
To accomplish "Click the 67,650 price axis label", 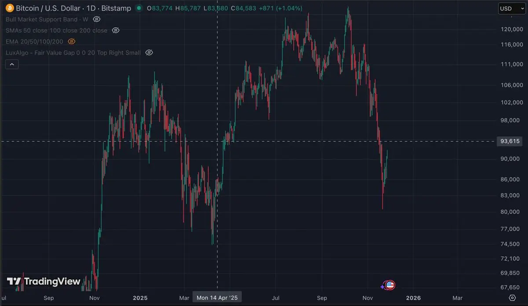I will click(510, 288).
